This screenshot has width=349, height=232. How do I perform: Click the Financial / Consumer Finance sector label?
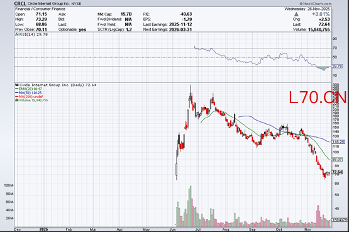[40, 9]
